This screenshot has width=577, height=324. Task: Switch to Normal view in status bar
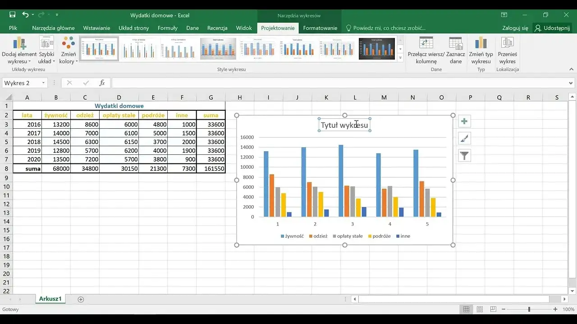(x=466, y=310)
